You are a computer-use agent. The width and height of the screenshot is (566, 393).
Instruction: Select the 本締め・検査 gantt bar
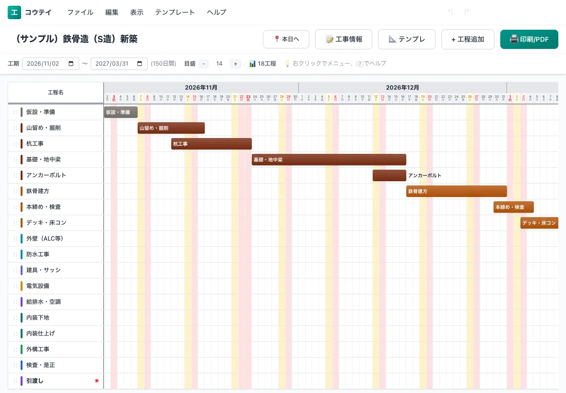pos(514,207)
